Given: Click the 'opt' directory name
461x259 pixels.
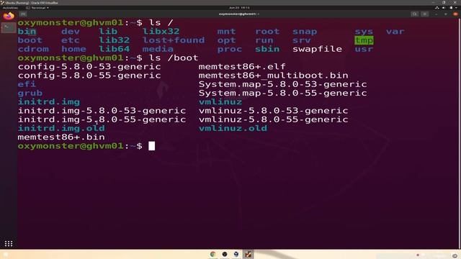Looking at the screenshot, I should click(226, 40).
